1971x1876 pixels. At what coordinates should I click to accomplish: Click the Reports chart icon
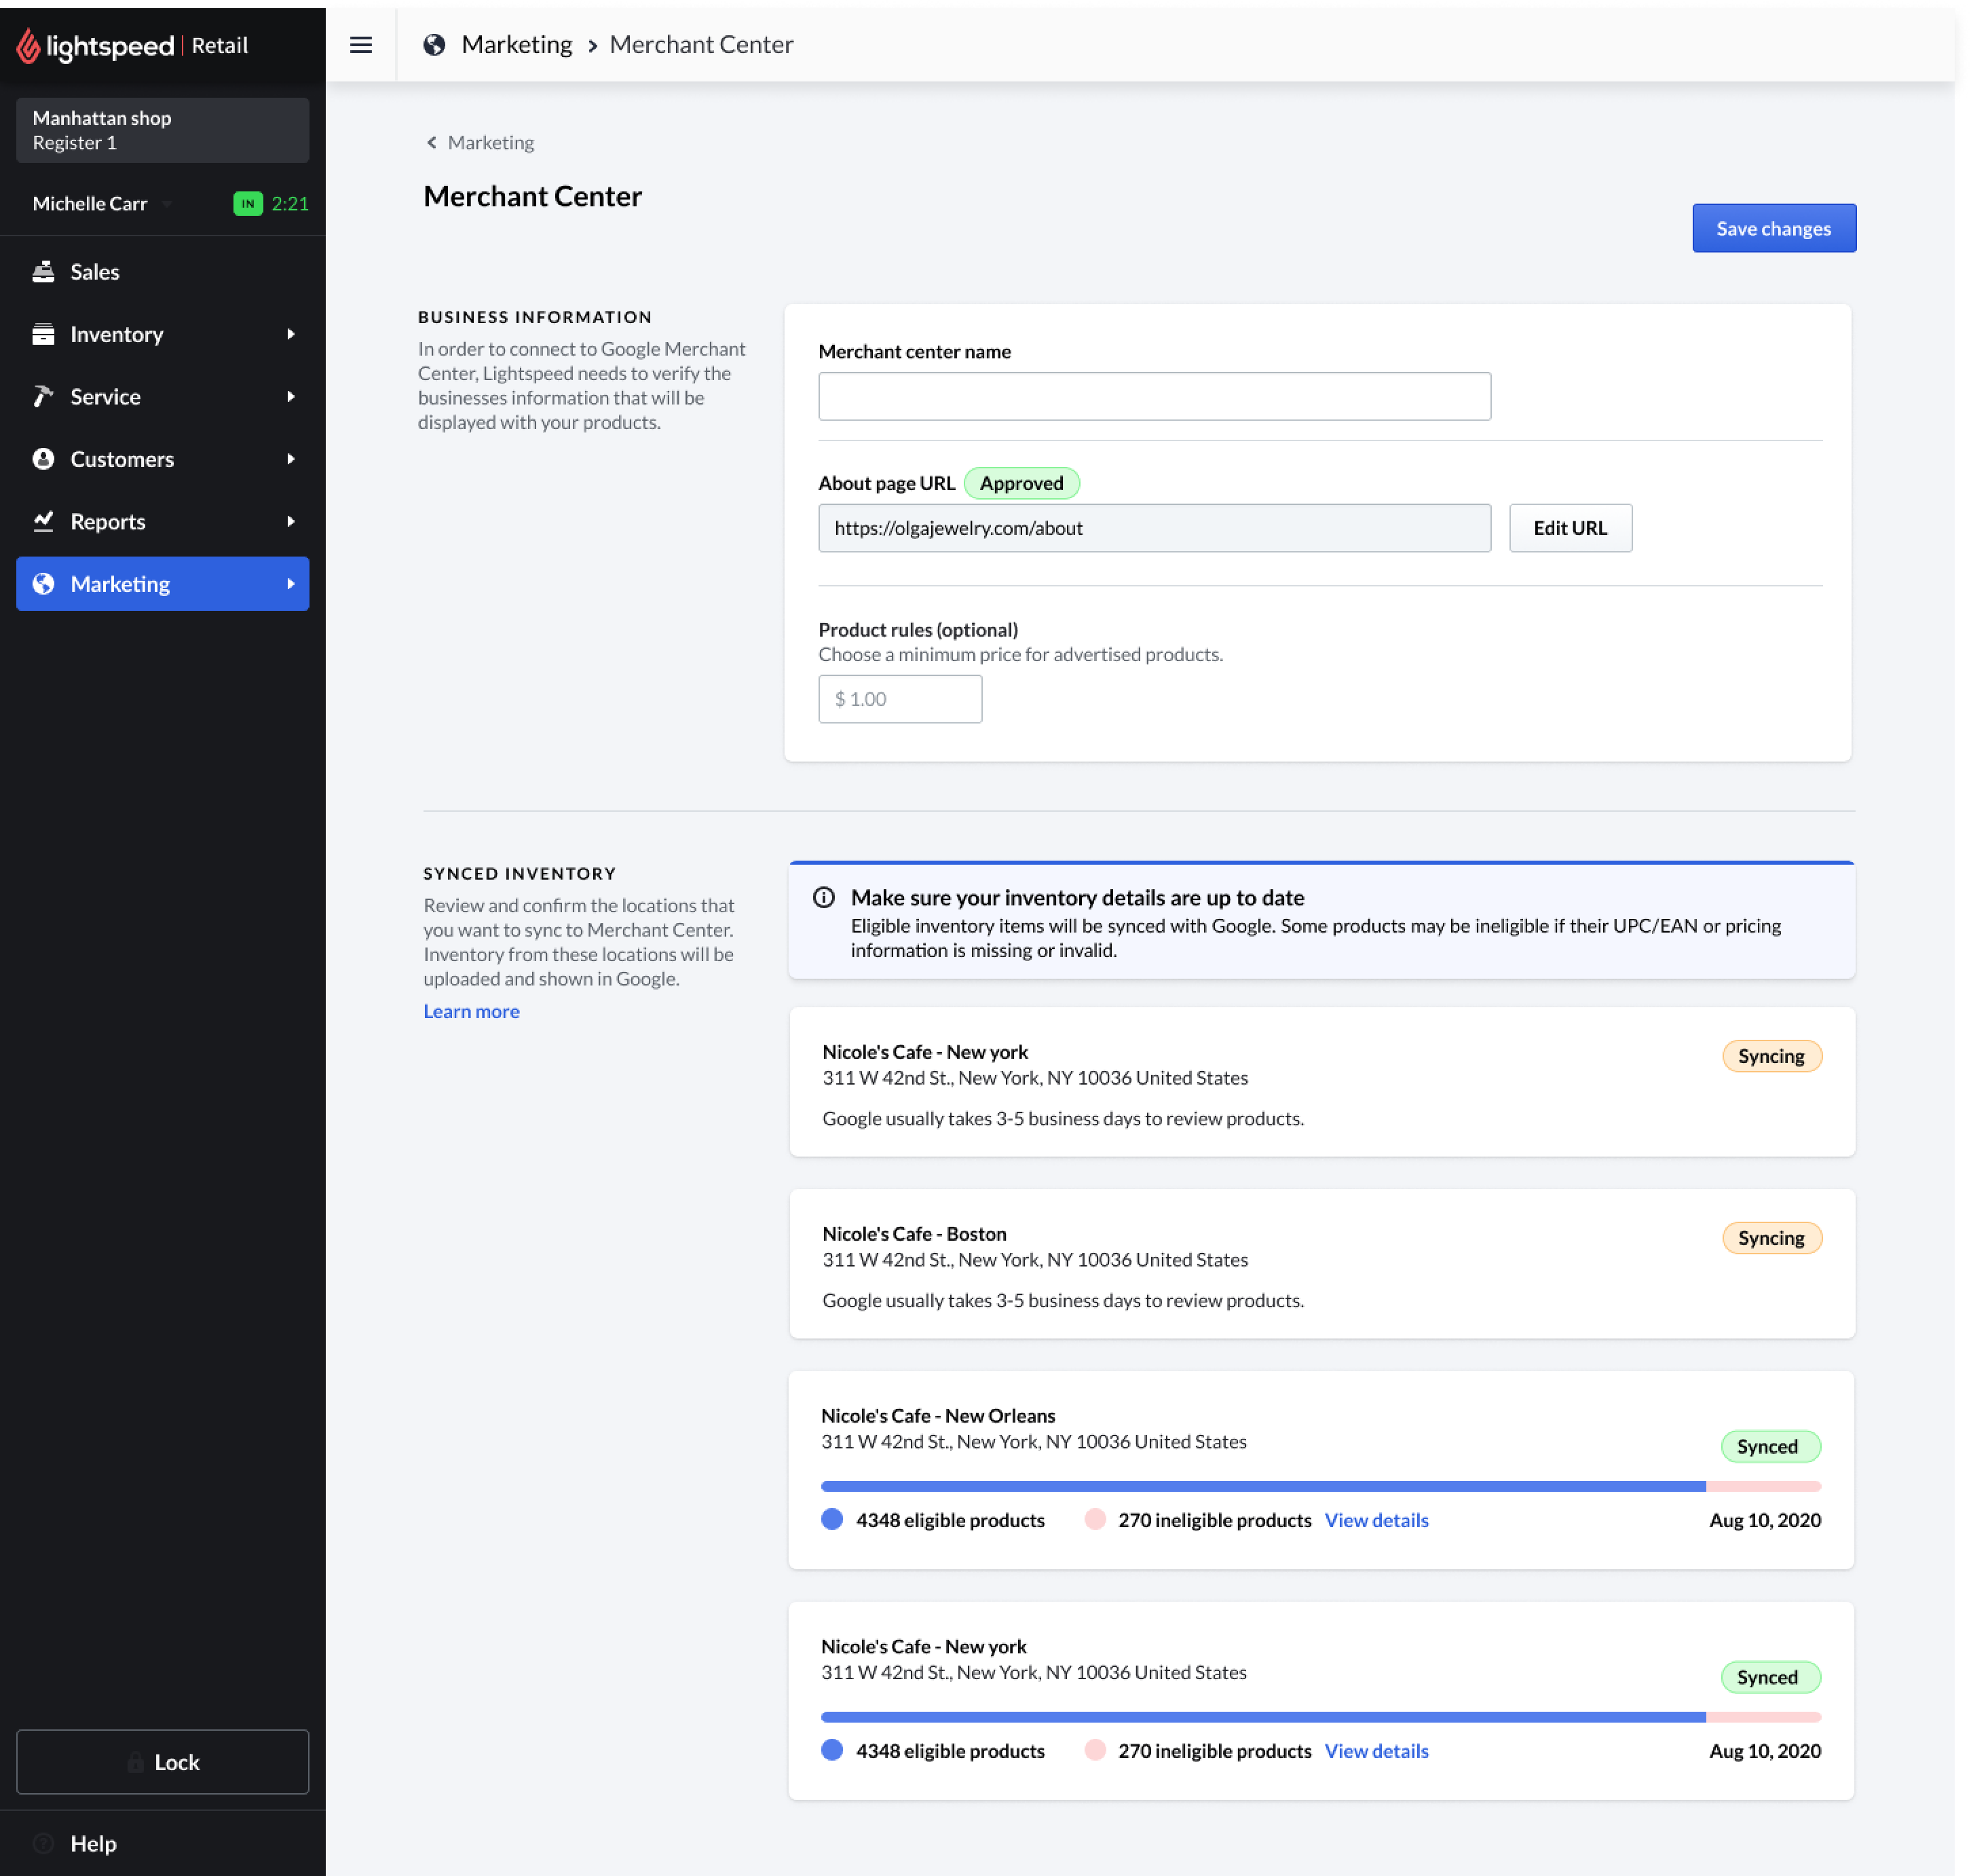pos(43,521)
